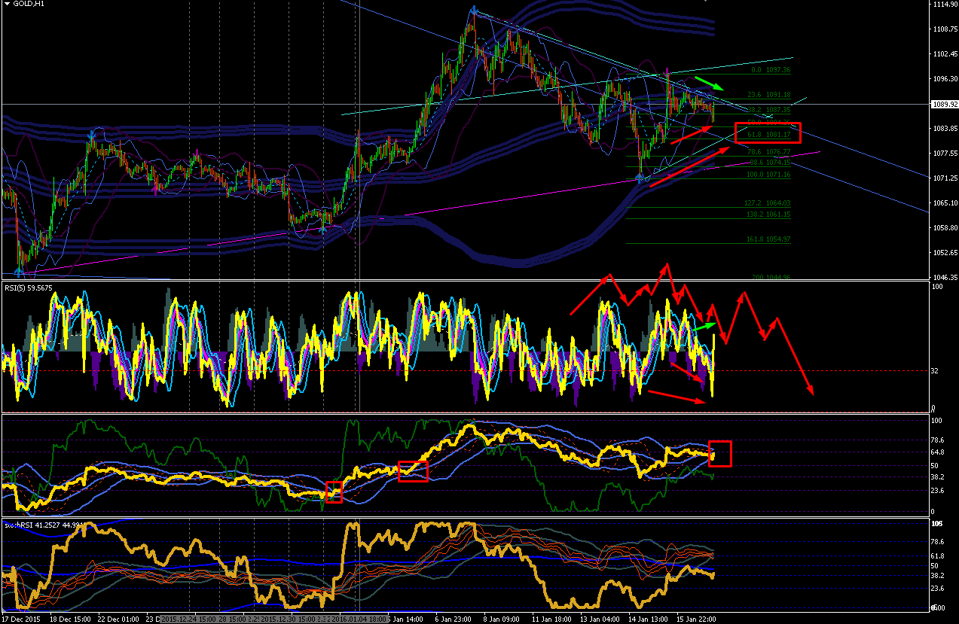Image resolution: width=959 pixels, height=624 pixels.
Task: Click the 1083.85 price scale label
Action: click(944, 129)
